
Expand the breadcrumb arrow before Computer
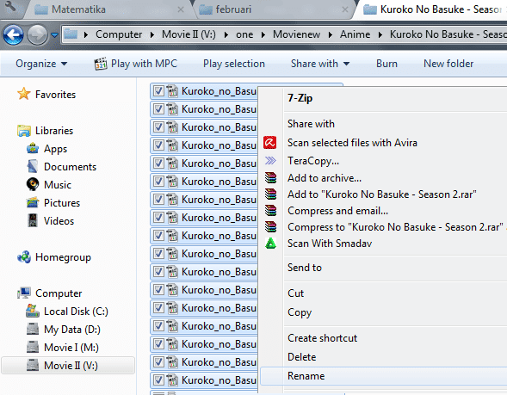pyautogui.click(x=86, y=34)
